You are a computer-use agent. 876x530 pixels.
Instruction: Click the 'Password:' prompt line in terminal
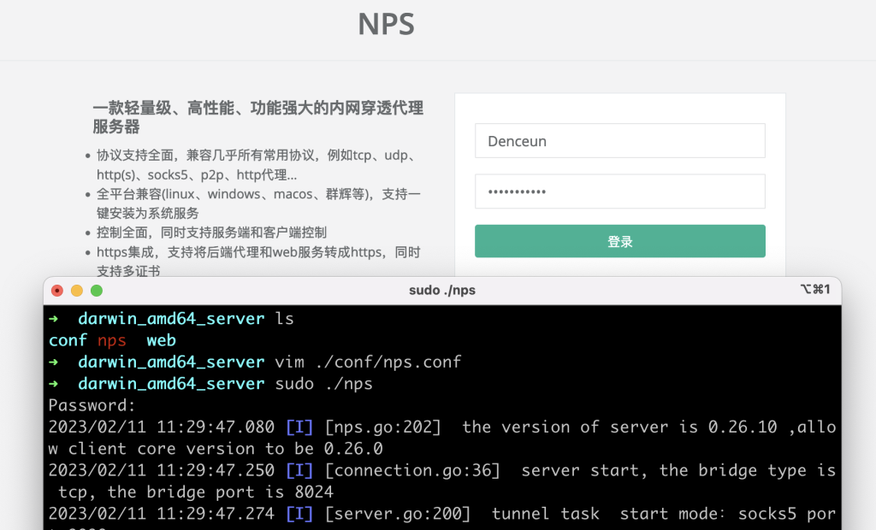92,405
